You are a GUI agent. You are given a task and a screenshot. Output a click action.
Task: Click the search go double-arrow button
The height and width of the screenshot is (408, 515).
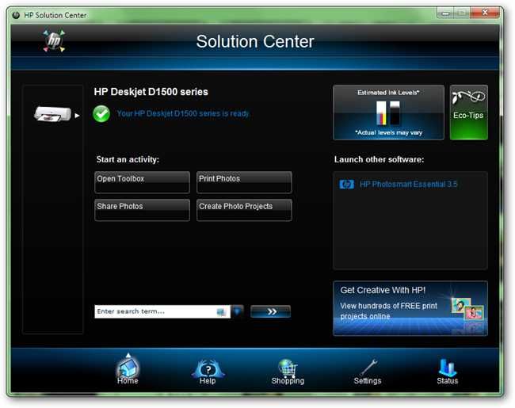[271, 311]
